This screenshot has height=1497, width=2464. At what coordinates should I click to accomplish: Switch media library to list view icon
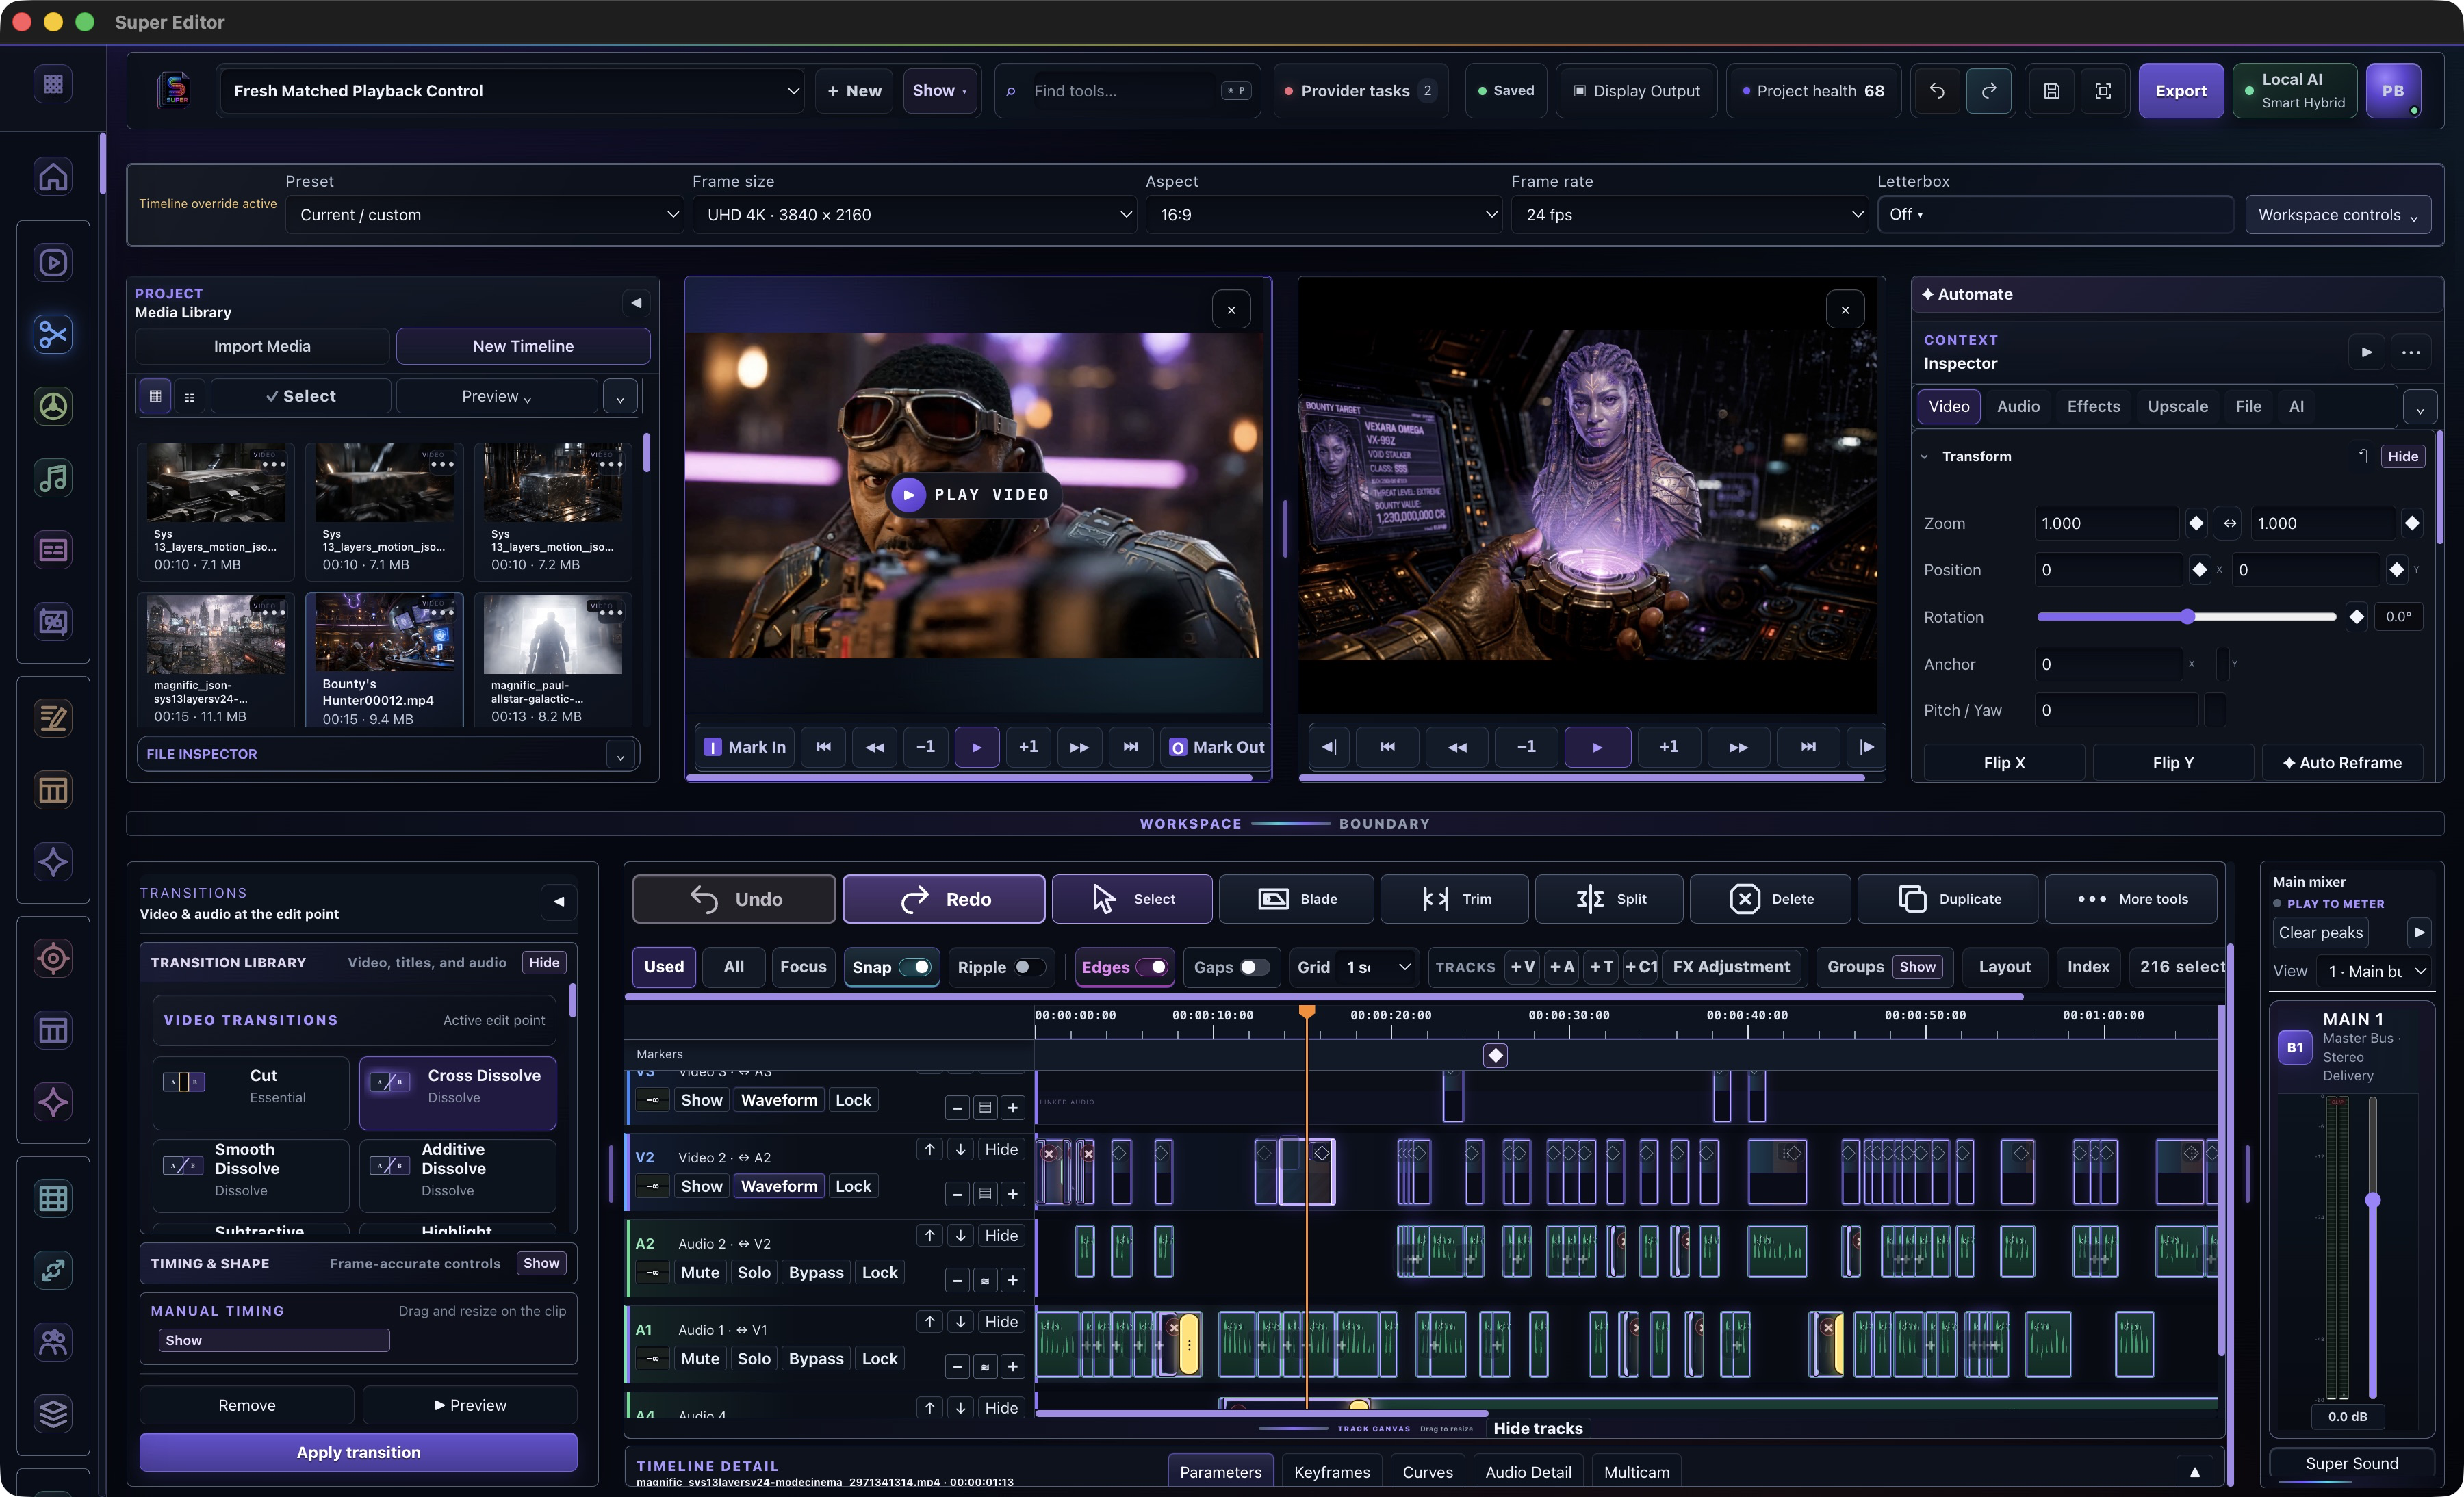pyautogui.click(x=189, y=395)
